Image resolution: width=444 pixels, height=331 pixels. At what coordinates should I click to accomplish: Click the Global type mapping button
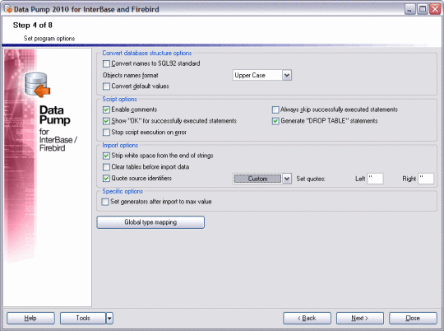tap(150, 222)
